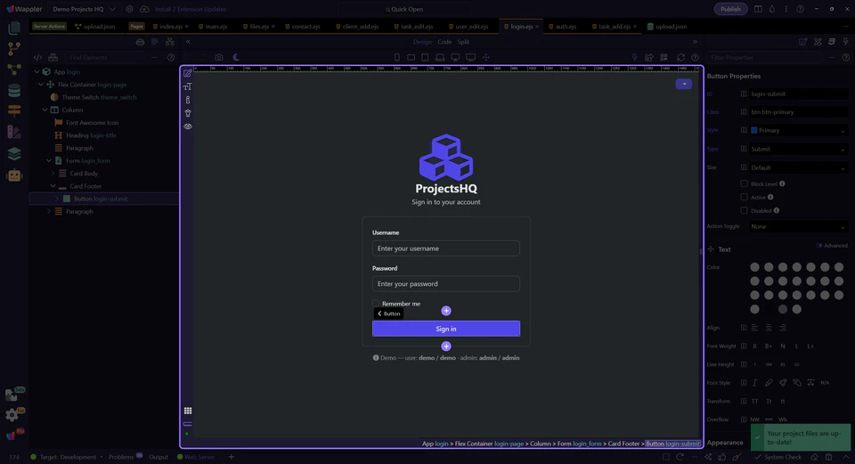
Task: Click the camera screenshot icon in the design toolbar
Action: [219, 57]
